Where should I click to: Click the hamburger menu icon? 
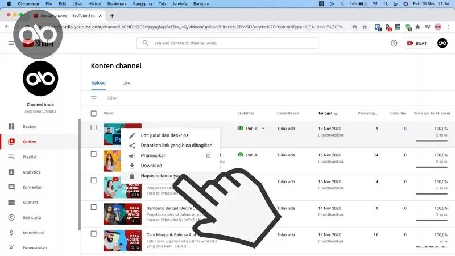pos(11,43)
